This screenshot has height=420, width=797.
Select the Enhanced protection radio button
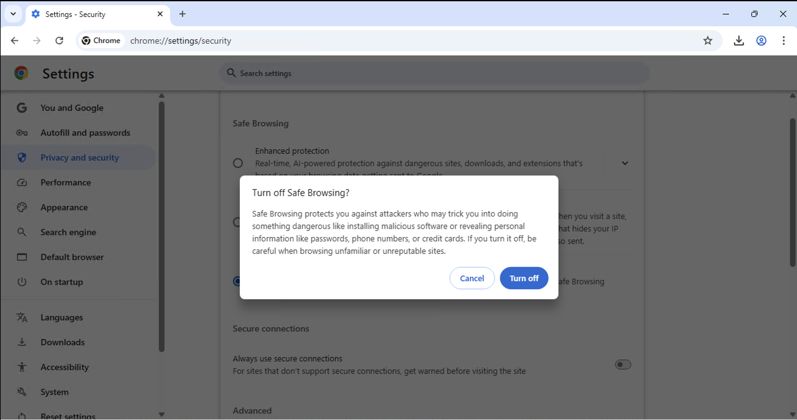pos(238,163)
